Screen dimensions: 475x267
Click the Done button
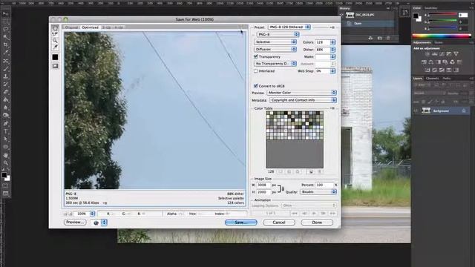point(317,222)
